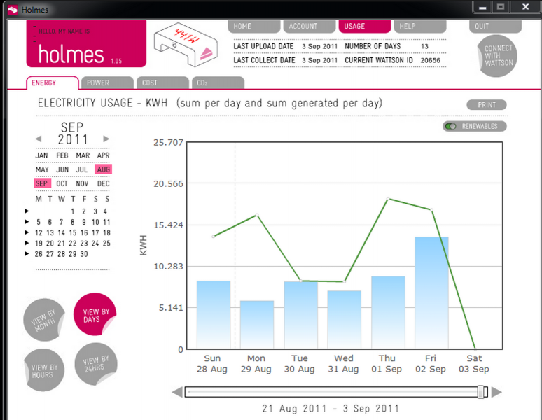Click the 25.707 axis label
The width and height of the screenshot is (542, 420).
click(x=168, y=142)
